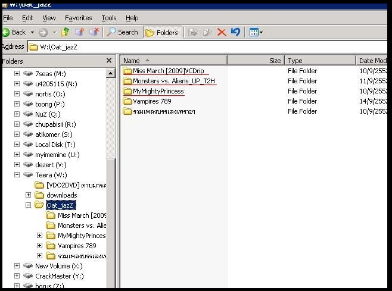The height and width of the screenshot is (291, 392).
Task: Sort by the Name column header
Action: click(x=173, y=61)
